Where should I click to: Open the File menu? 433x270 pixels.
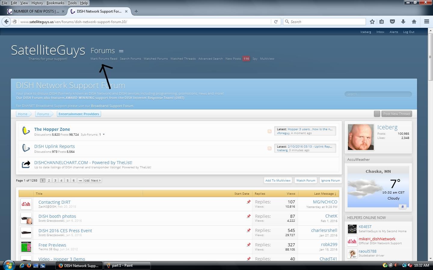coord(4,3)
